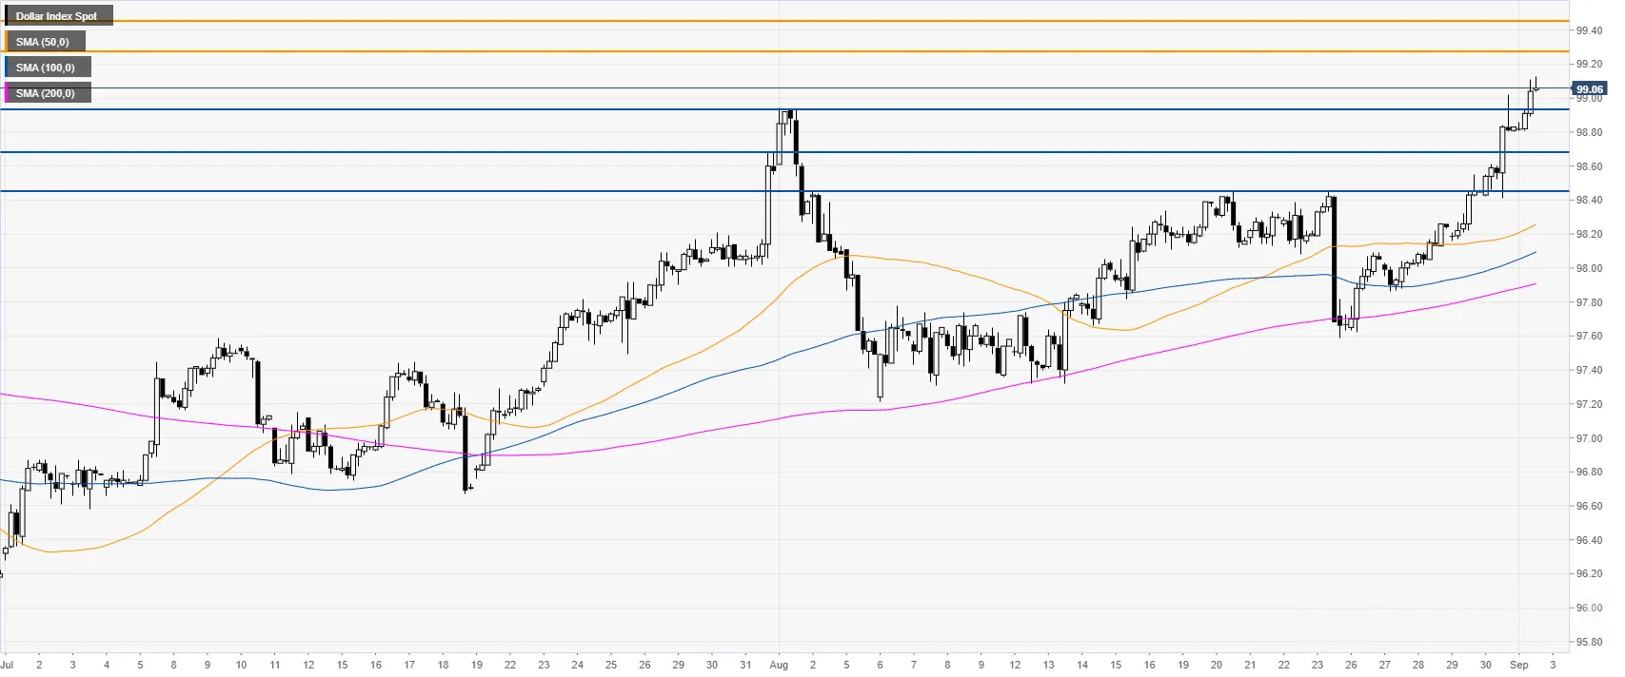1625x677 pixels.
Task: Click the 97.00 price axis label
Action: coord(1589,438)
